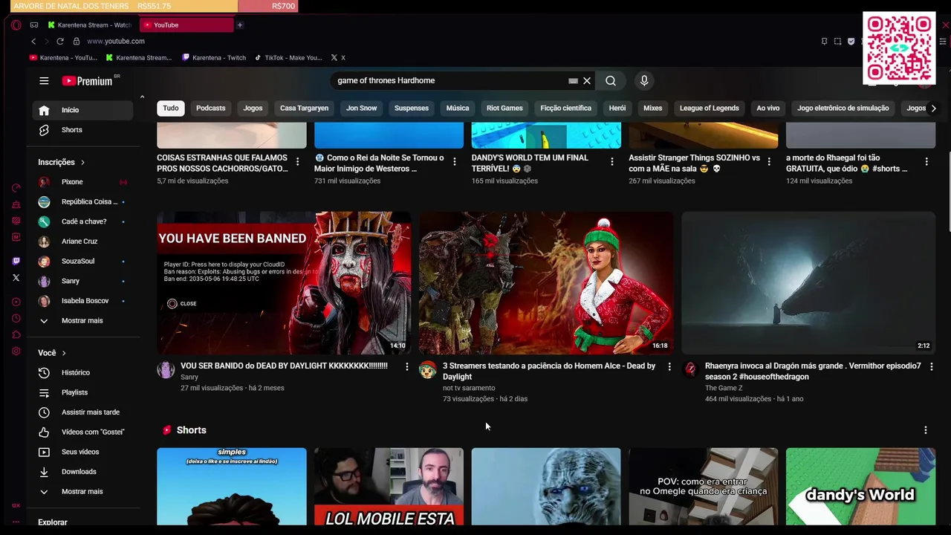Open Seus vídeos in sidebar
The image size is (951, 535).
pyautogui.click(x=83, y=452)
